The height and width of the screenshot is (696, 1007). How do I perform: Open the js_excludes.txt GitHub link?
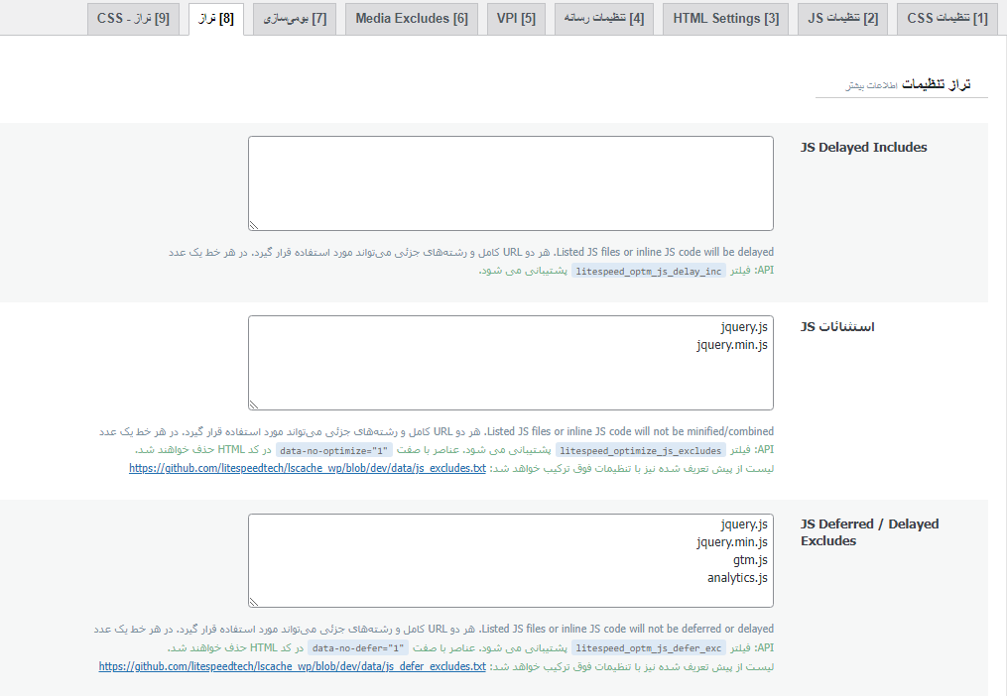pos(308,468)
